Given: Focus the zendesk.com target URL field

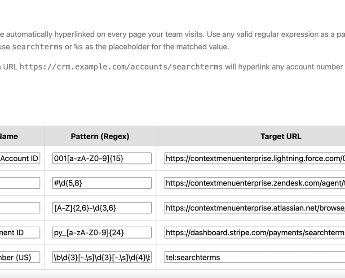Looking at the screenshot, I should click(x=254, y=183).
